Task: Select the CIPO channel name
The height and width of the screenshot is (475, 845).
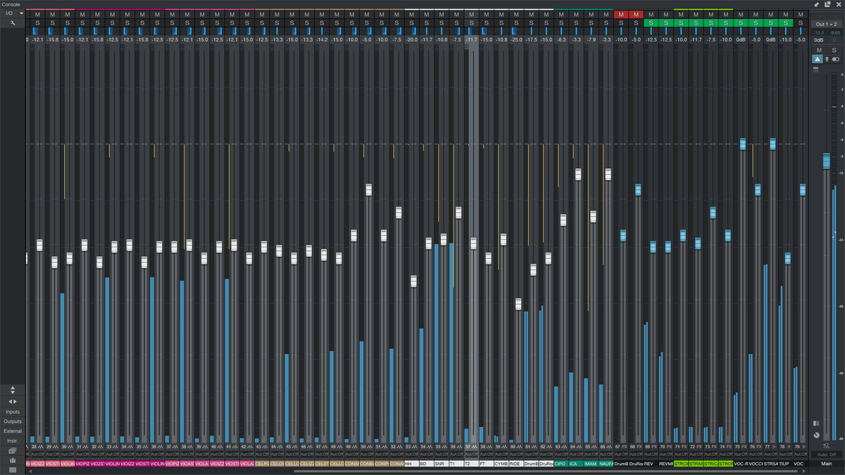Action: tap(561, 464)
